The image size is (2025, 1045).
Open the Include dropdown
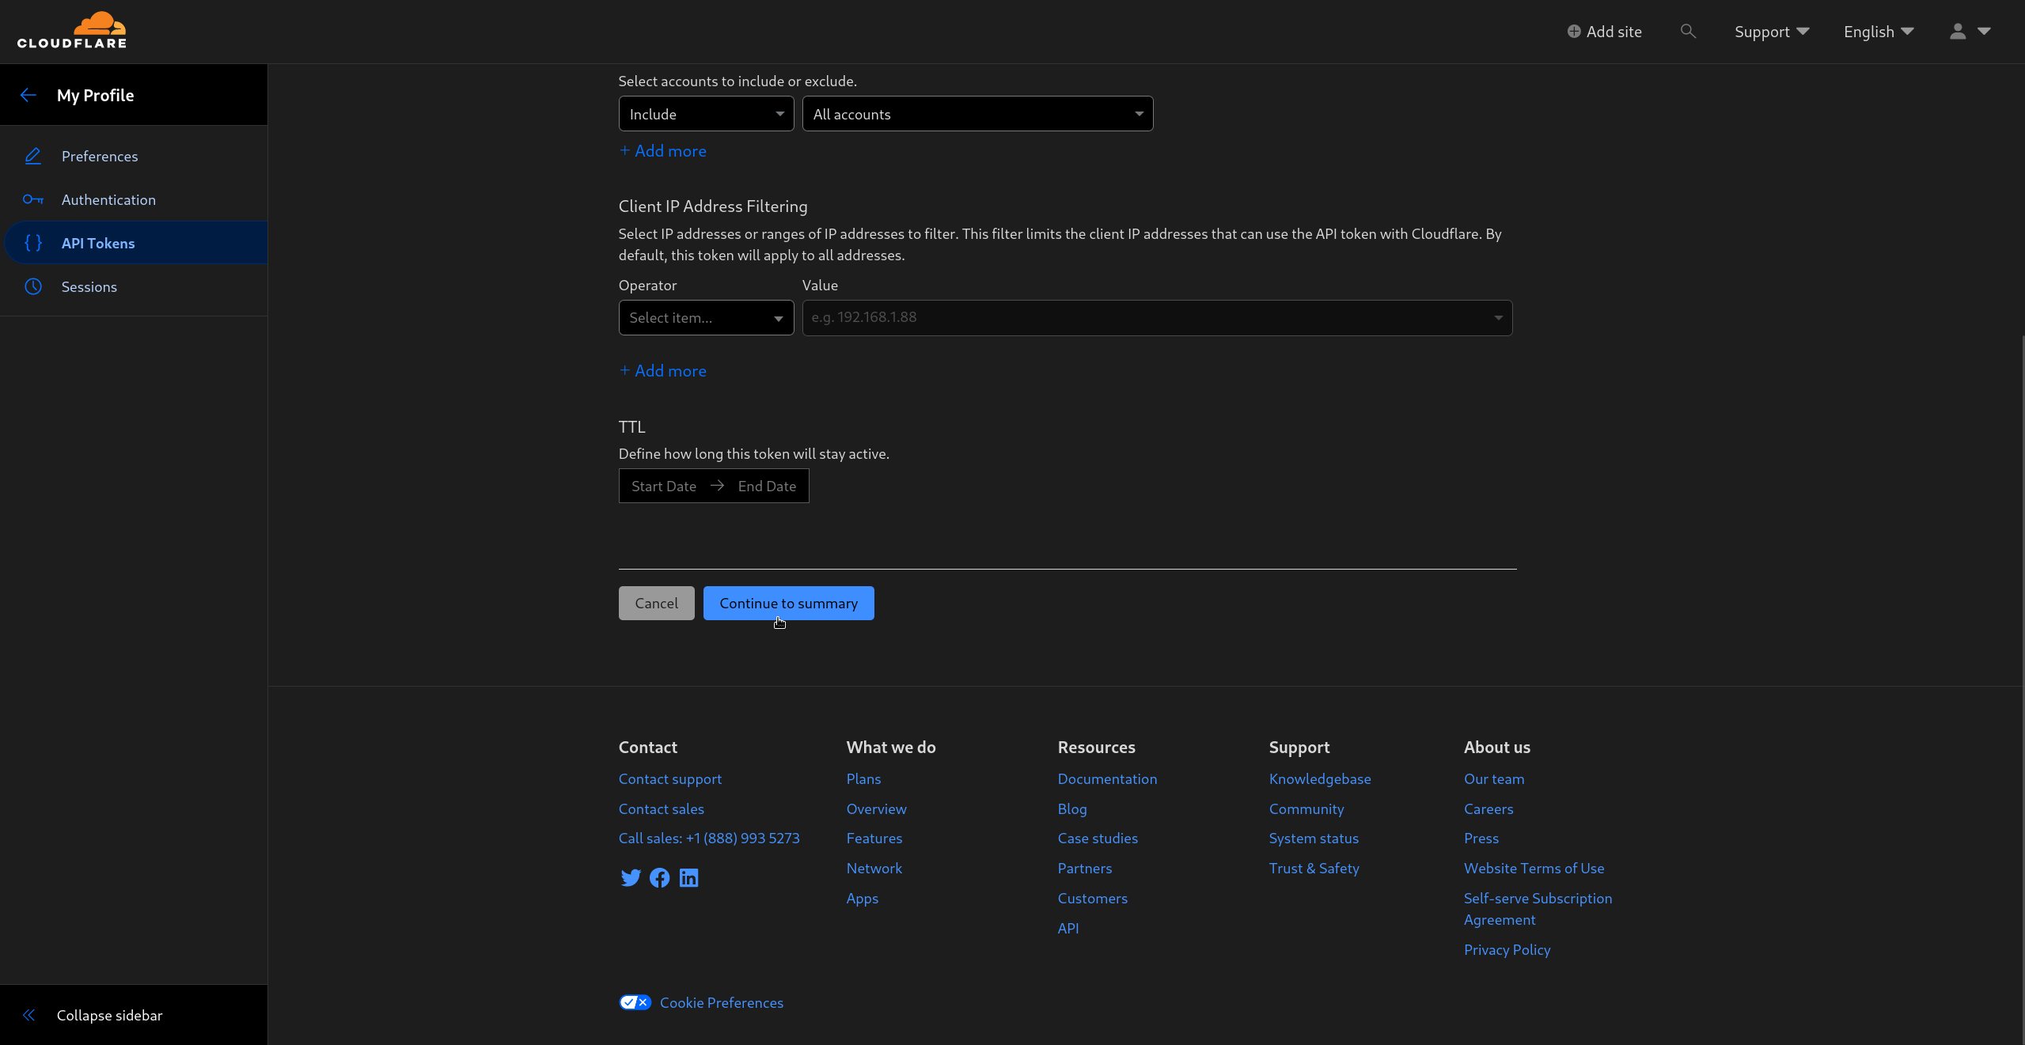pos(705,113)
